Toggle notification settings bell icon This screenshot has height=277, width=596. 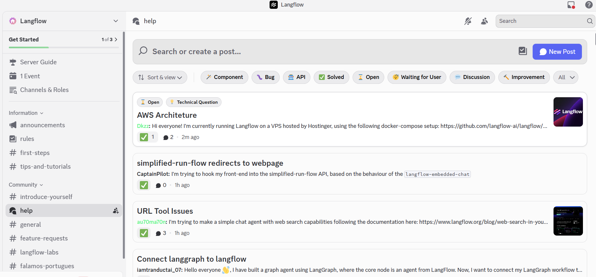(468, 21)
